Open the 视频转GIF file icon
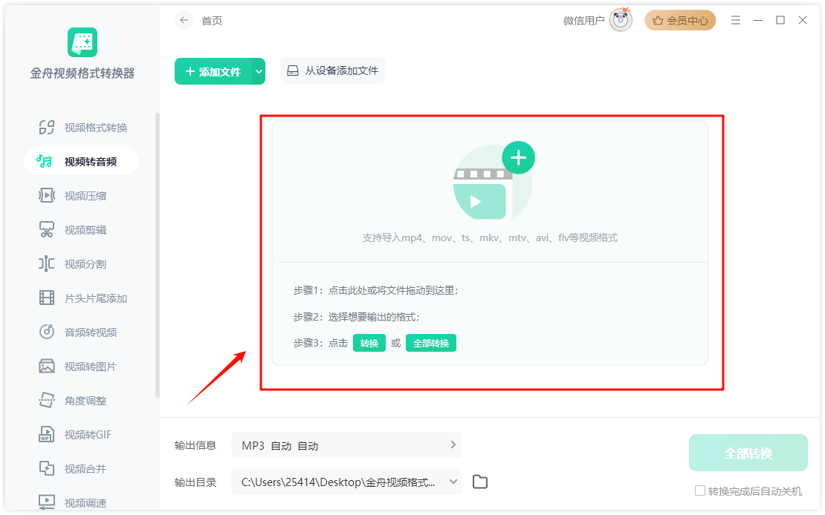Viewport: 825px width, 515px height. [x=46, y=434]
